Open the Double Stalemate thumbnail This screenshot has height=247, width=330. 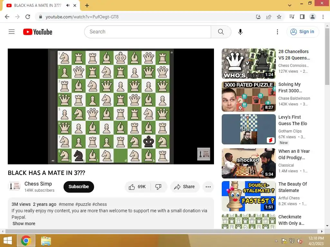(248, 196)
